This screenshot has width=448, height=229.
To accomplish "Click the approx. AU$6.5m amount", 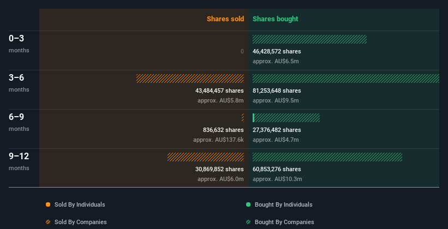I will (276, 61).
